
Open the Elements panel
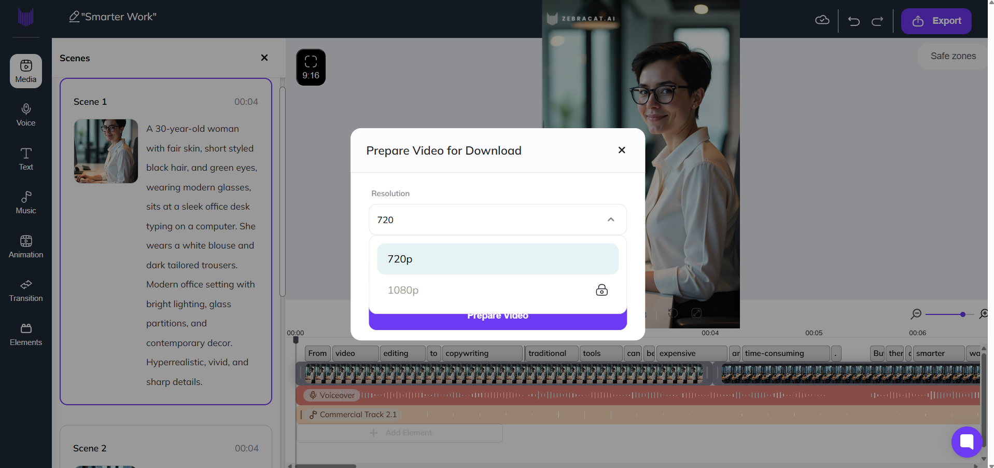pyautogui.click(x=26, y=334)
